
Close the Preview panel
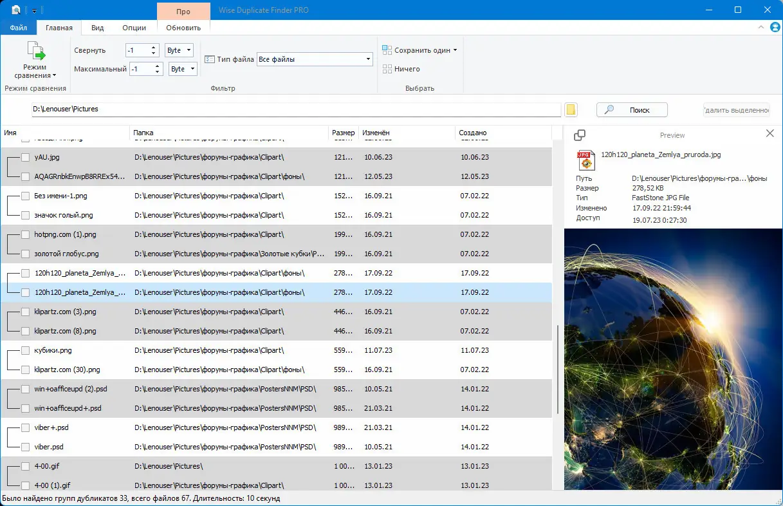[769, 133]
